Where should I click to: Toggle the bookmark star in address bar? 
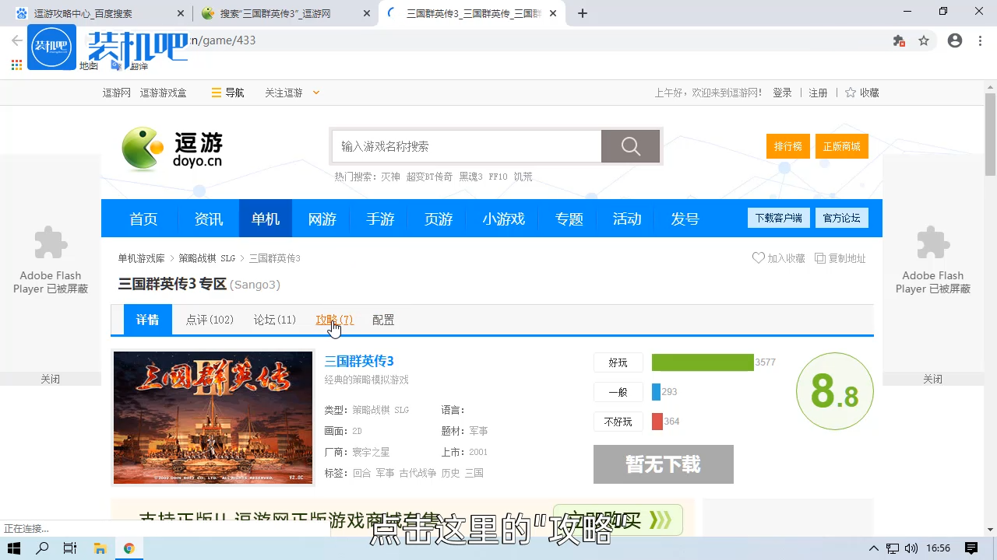point(924,40)
